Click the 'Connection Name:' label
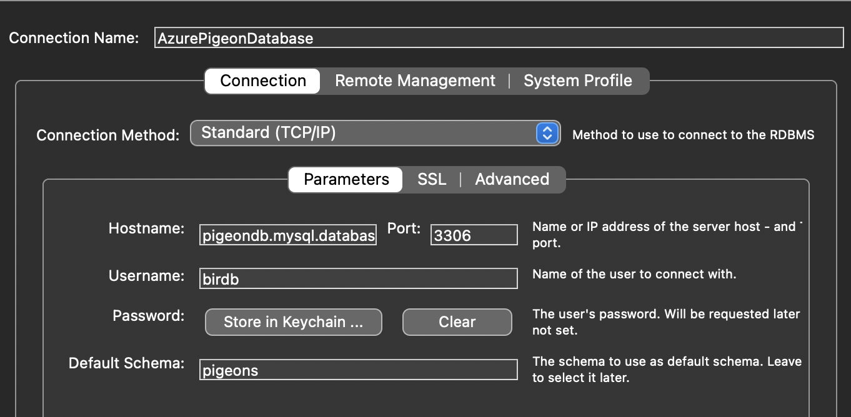The image size is (851, 417). (x=74, y=37)
